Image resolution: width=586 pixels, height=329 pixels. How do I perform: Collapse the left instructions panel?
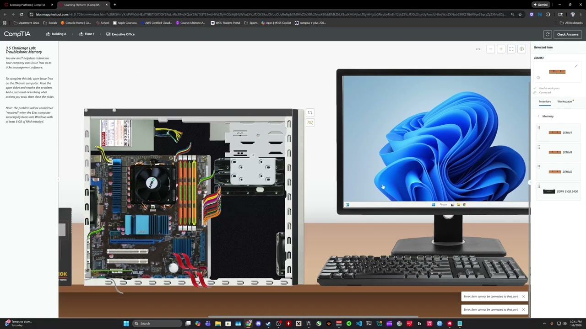pos(58,180)
